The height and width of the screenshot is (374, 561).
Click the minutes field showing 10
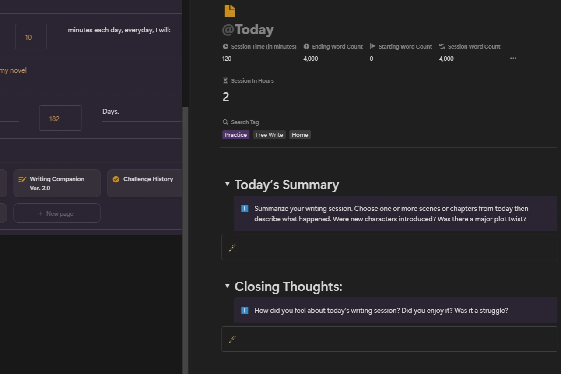[x=31, y=37]
